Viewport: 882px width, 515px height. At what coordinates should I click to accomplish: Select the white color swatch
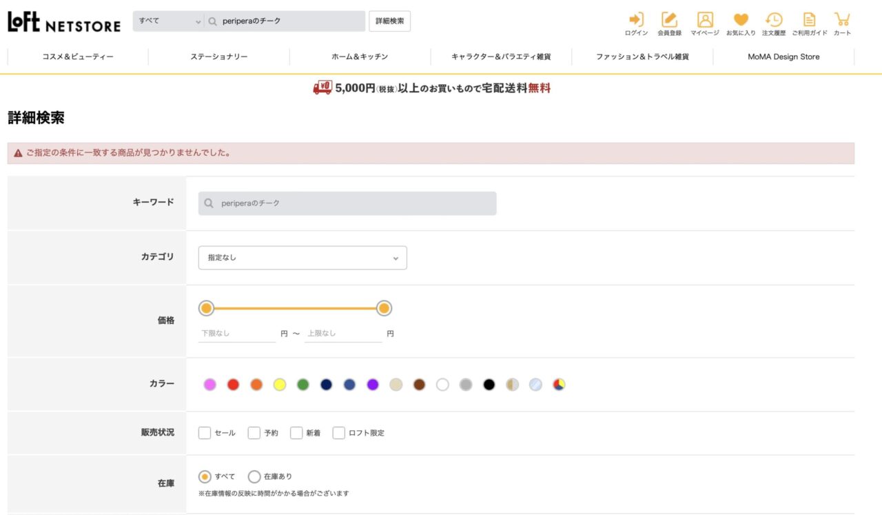point(442,385)
